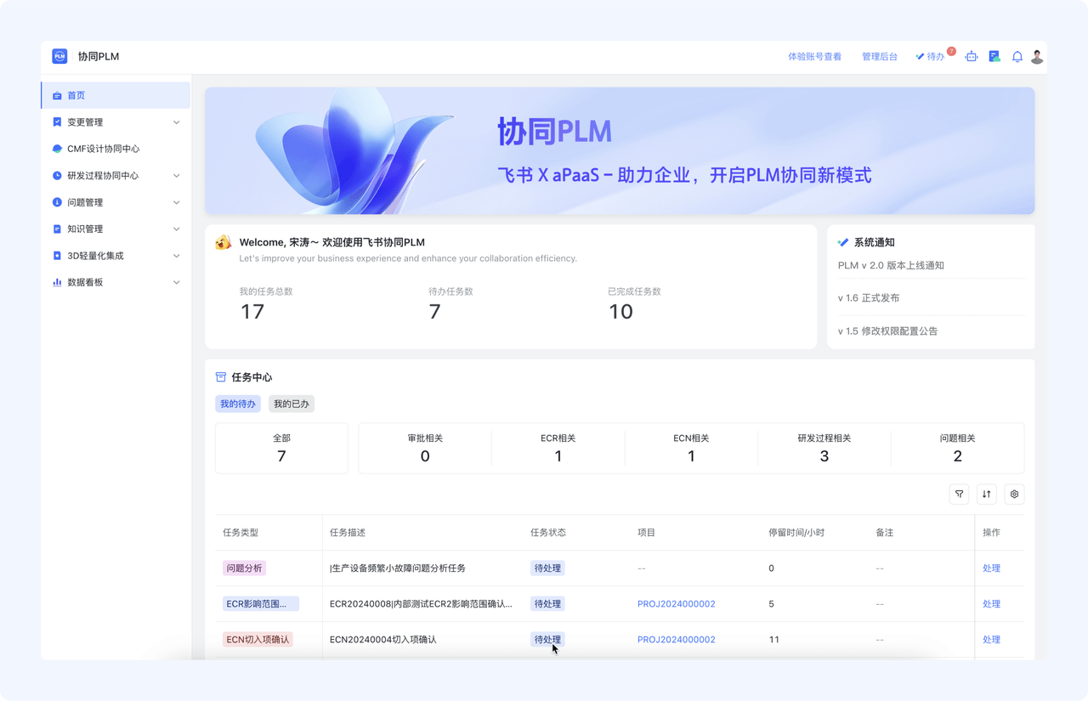
Task: Open v 1.5 修改权限配置公告 notice
Action: pos(887,331)
